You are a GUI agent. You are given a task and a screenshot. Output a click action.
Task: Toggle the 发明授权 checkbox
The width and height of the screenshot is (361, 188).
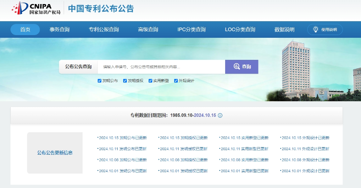coord(125,81)
